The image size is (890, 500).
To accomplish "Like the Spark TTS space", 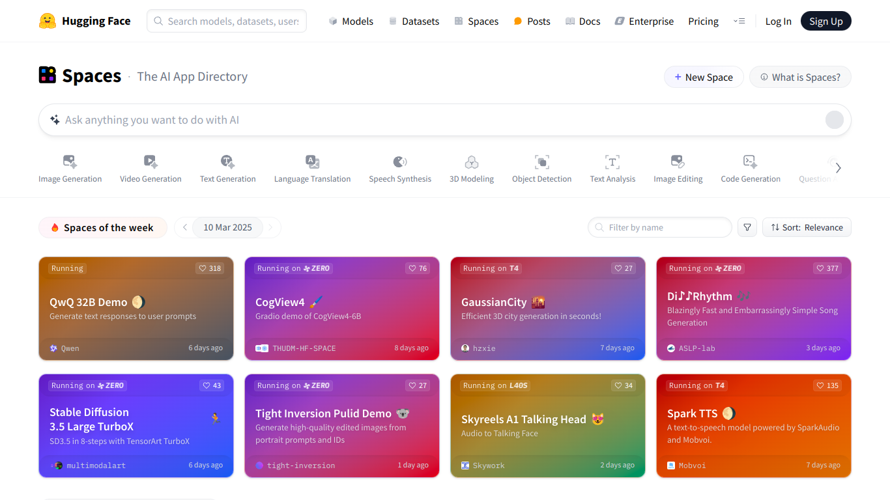I will [x=827, y=385].
